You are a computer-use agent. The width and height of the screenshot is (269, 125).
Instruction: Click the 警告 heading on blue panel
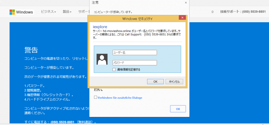click(31, 50)
